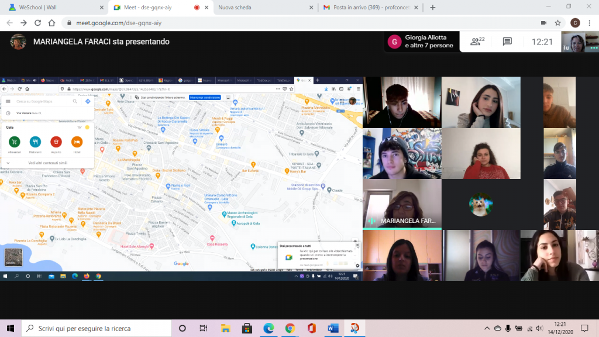Viewport: 599px width, 337px height.
Task: Select recent search 'Via Venere' in shared Maps
Action: [x=47, y=113]
